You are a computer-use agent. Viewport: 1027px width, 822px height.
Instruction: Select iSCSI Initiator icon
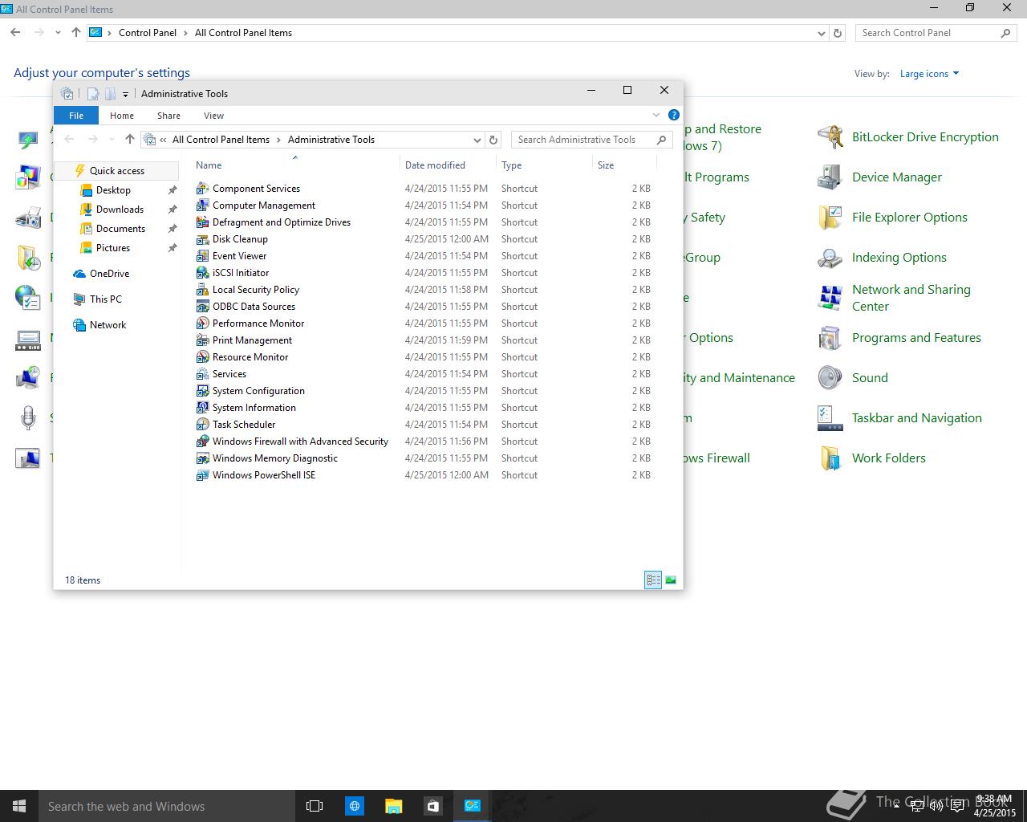click(x=203, y=273)
